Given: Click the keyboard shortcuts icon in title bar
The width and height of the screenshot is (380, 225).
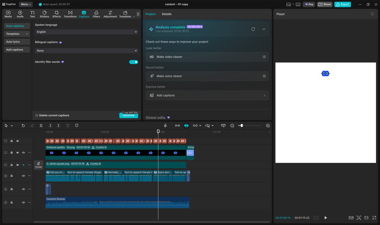Looking at the screenshot, I should click(298, 4).
